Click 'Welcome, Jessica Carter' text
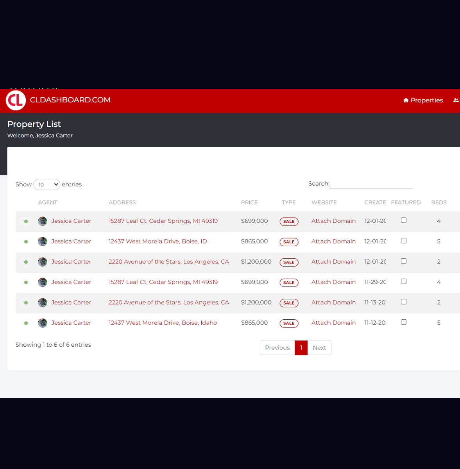This screenshot has height=469, width=460. tap(40, 135)
